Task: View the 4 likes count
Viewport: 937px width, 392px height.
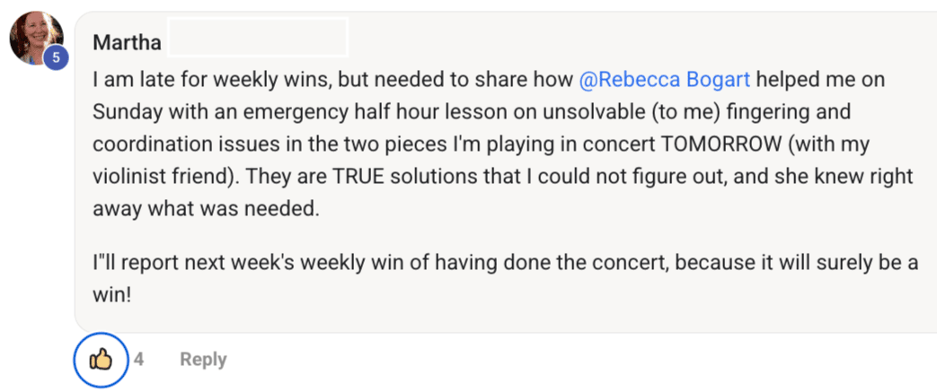Action: pos(139,360)
